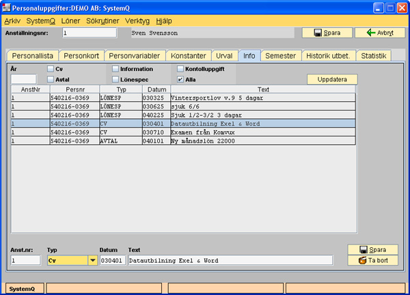Enable the Cv checkbox filter
Screen dimensions: 410x295
tap(51, 69)
